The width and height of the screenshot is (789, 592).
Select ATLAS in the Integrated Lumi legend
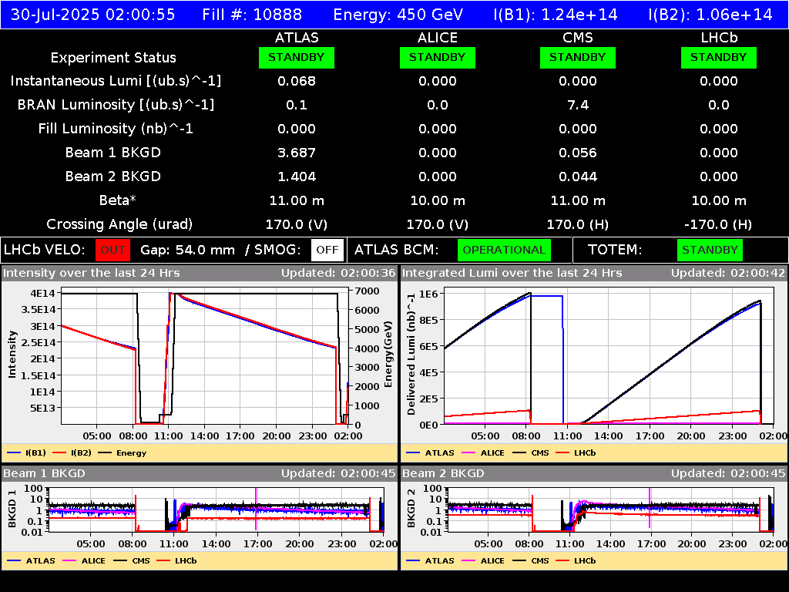430,453
